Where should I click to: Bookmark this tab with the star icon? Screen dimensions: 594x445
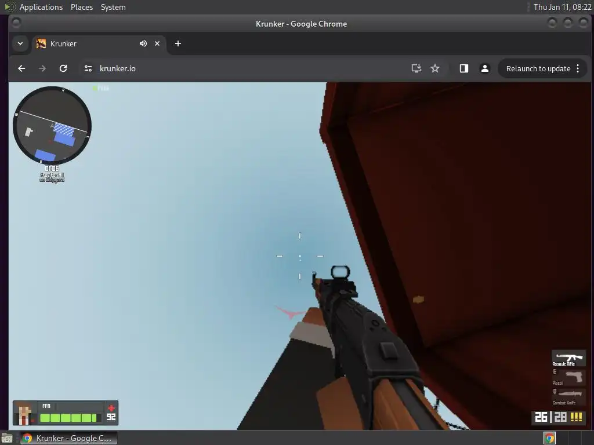coord(435,68)
